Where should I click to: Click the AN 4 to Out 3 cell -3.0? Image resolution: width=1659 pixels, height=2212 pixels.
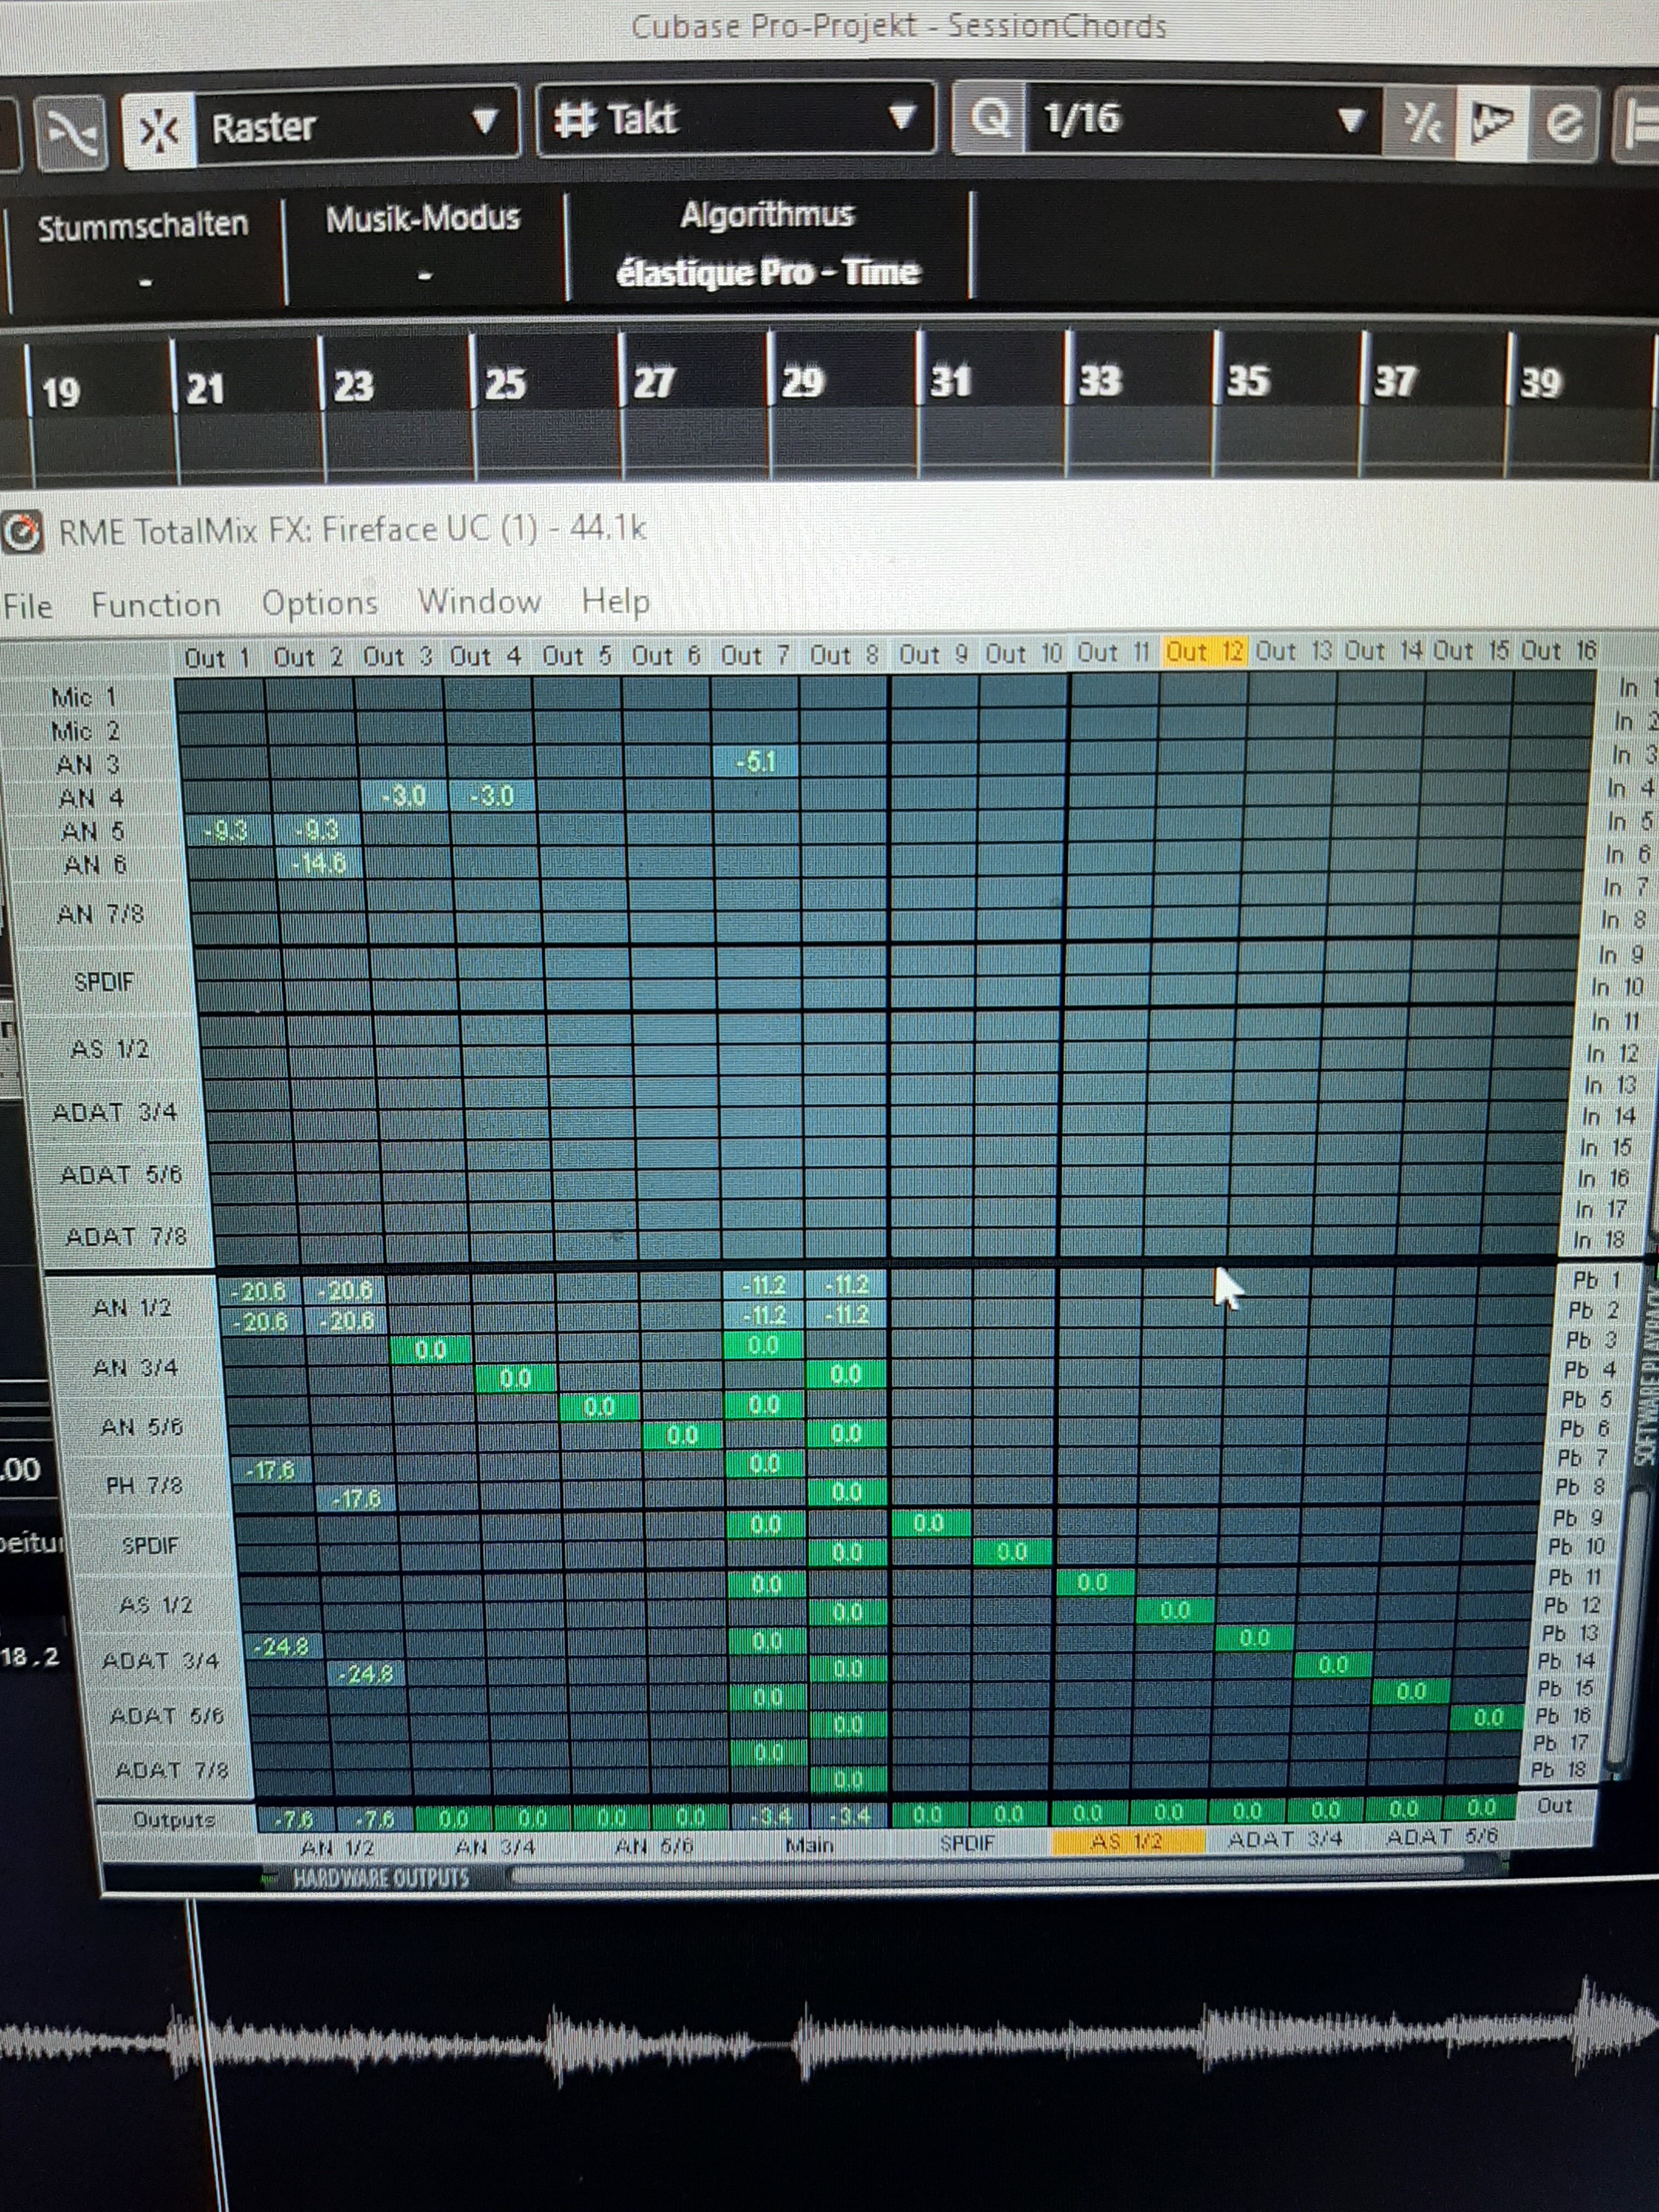coord(402,796)
